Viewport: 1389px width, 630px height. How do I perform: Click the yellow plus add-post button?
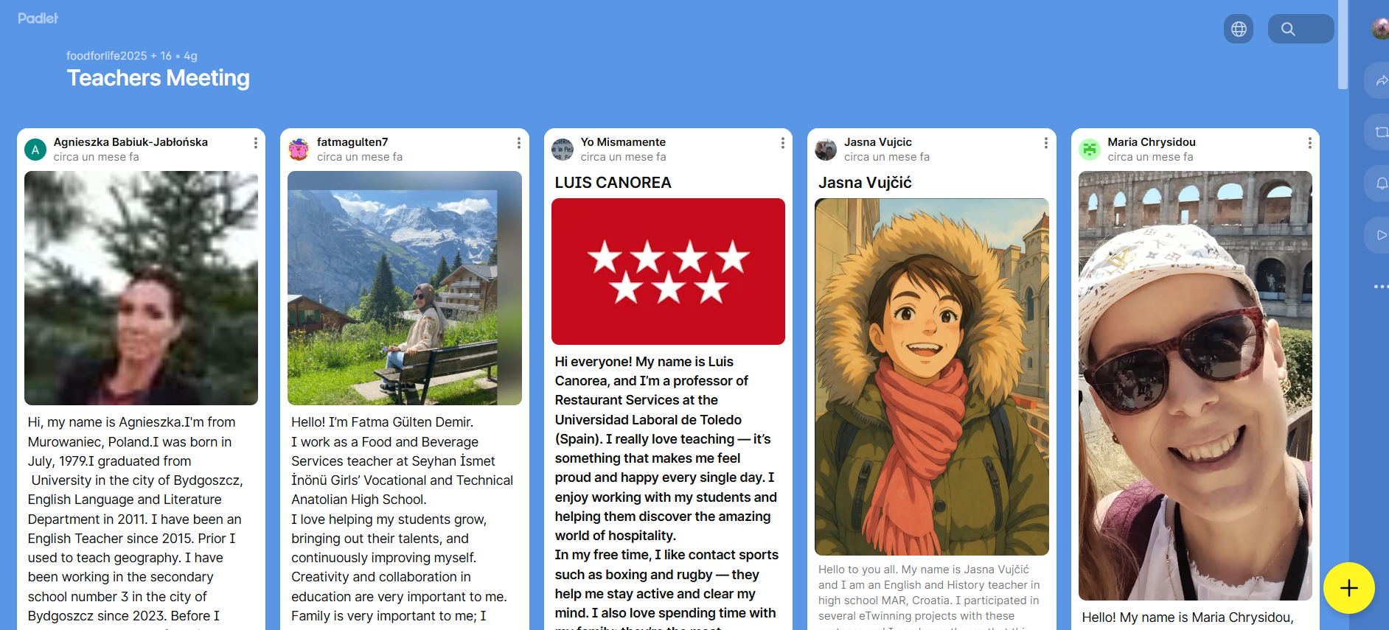click(1348, 588)
